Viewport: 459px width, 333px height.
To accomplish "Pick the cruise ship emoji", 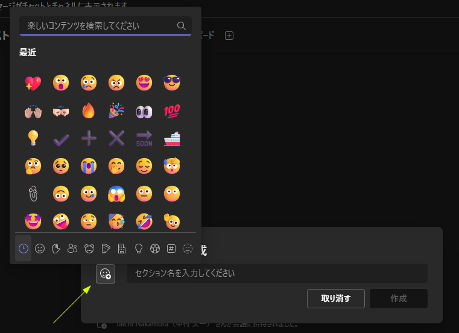I will coord(172,138).
